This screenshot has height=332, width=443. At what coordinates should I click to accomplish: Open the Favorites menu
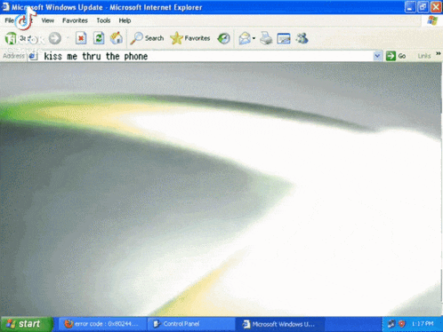click(75, 20)
